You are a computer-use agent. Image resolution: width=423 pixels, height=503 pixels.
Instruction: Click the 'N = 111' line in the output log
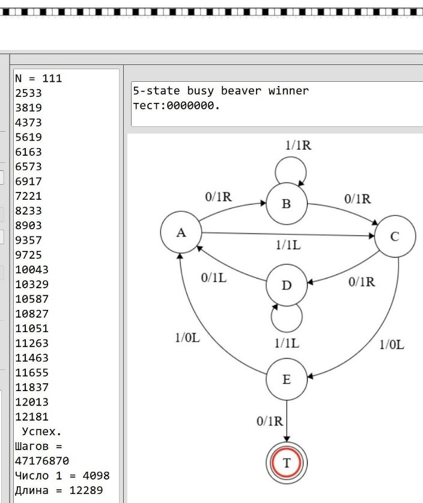[x=38, y=78]
